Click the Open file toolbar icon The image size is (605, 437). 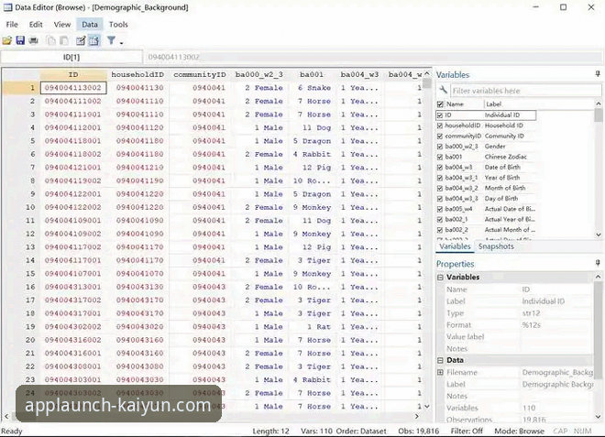coord(7,40)
